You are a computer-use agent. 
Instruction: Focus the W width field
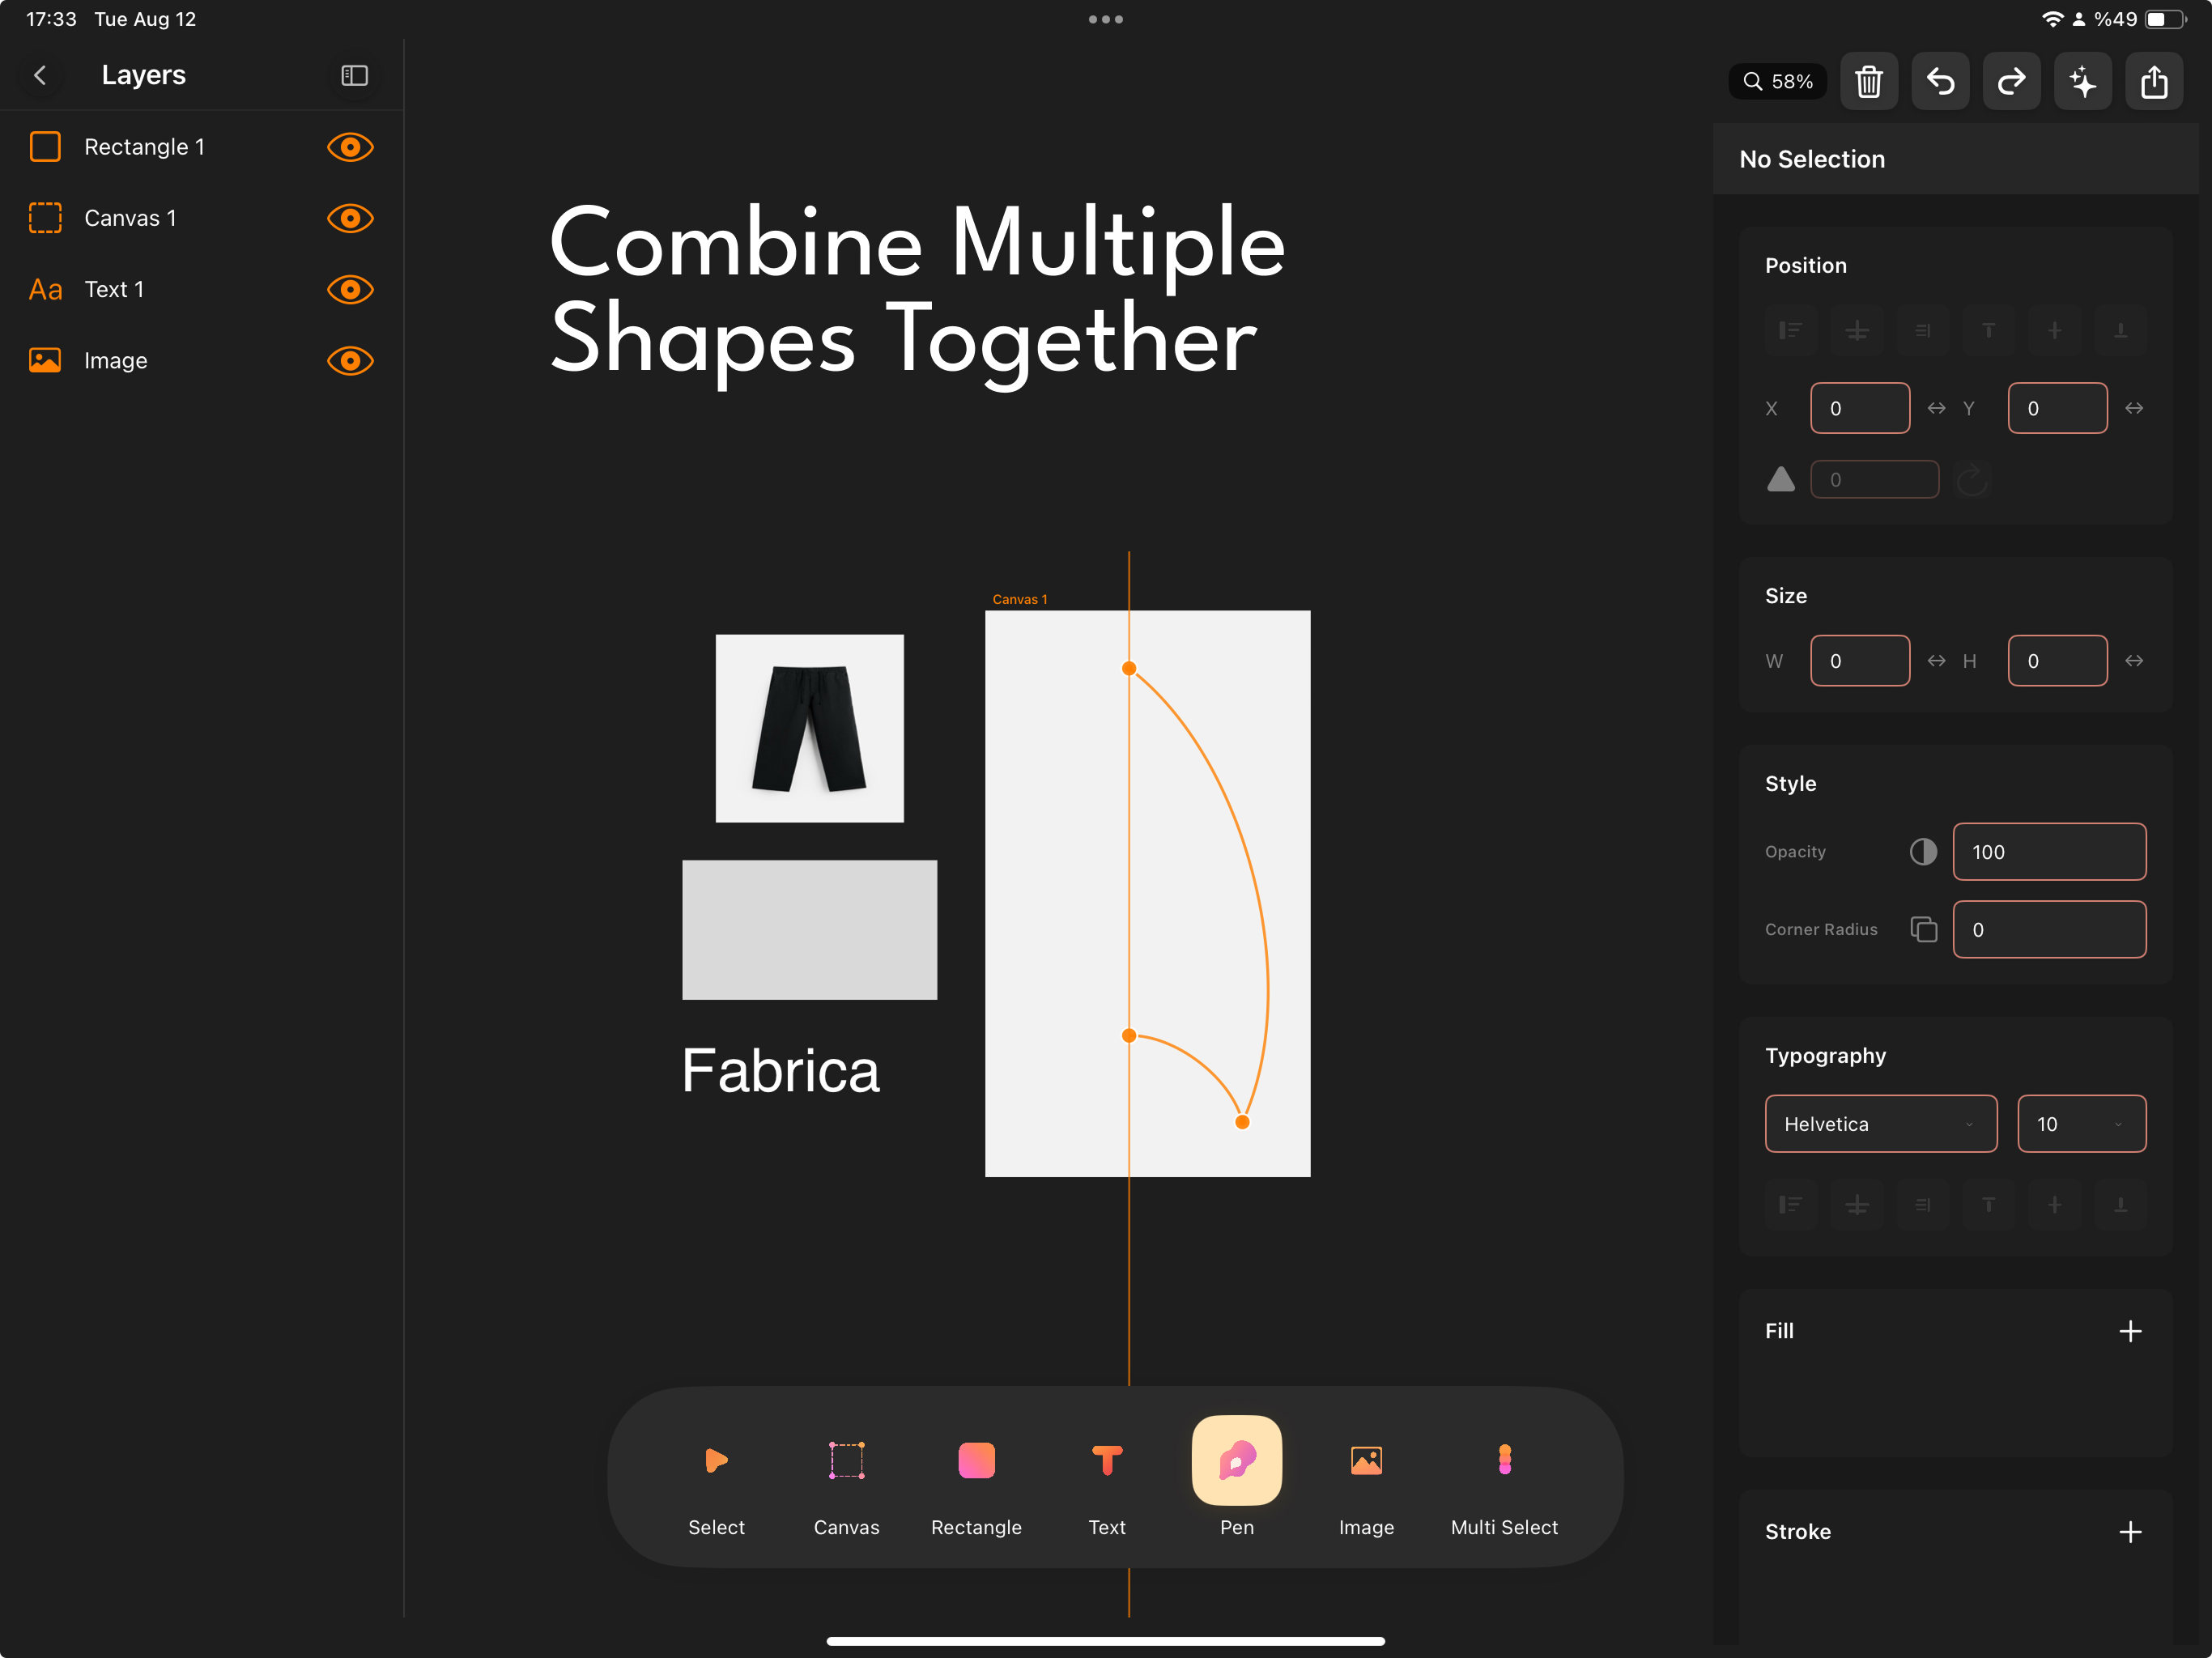point(1860,661)
